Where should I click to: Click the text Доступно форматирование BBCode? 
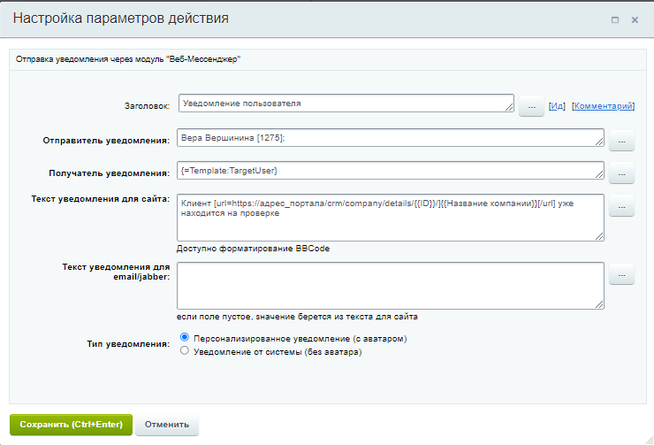(253, 249)
